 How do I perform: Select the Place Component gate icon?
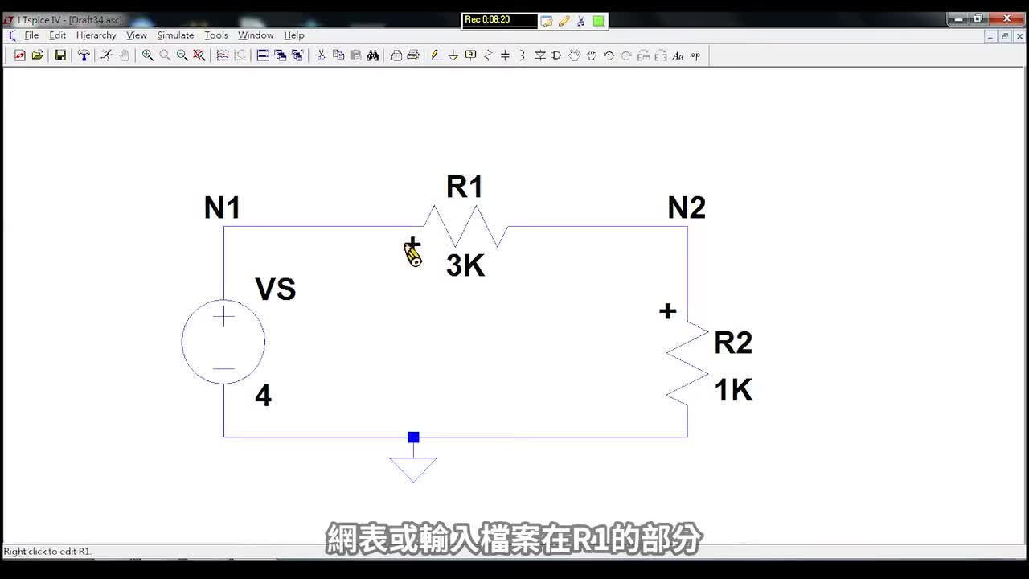[x=556, y=55]
